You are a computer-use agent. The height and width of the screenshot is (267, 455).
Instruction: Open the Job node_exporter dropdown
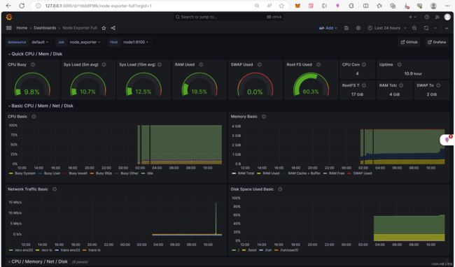click(85, 42)
